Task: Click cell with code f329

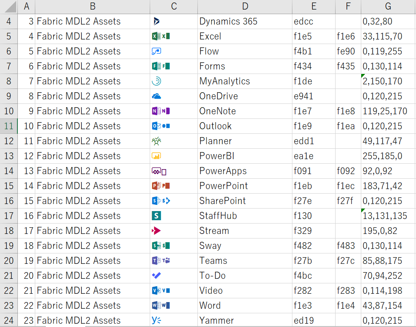Action: point(314,231)
